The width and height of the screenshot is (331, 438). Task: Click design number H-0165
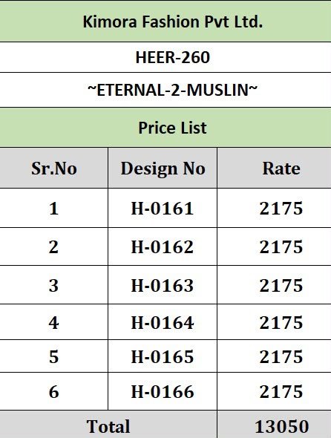point(163,356)
